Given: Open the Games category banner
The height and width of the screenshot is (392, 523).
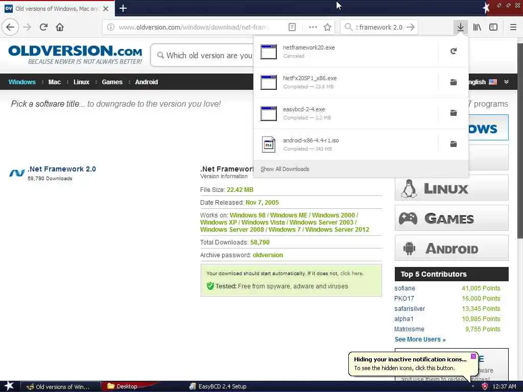Looking at the screenshot, I should 451,218.
